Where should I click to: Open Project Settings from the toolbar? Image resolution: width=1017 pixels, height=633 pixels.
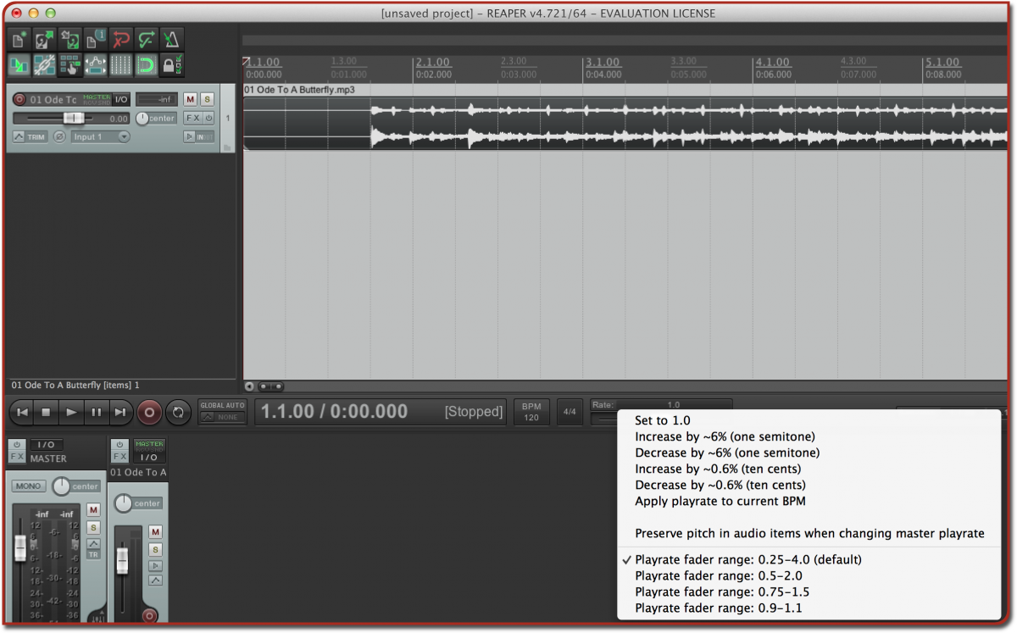point(95,39)
